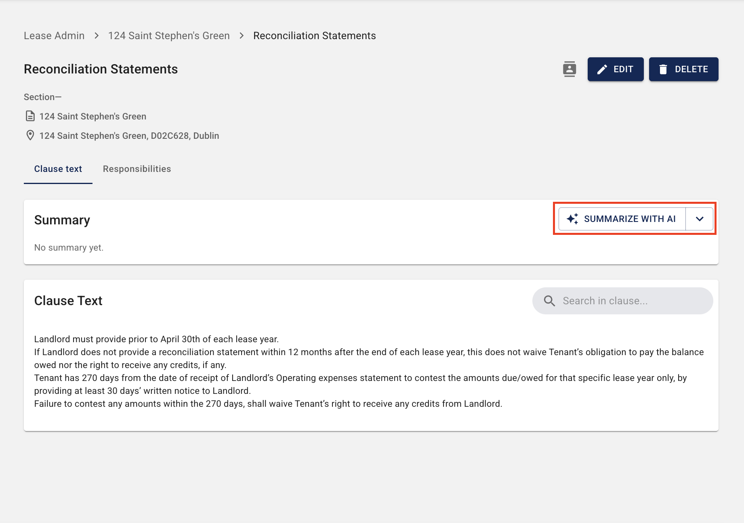Go to Lease Admin breadcrumb
Image resolution: width=744 pixels, height=523 pixels.
click(54, 36)
